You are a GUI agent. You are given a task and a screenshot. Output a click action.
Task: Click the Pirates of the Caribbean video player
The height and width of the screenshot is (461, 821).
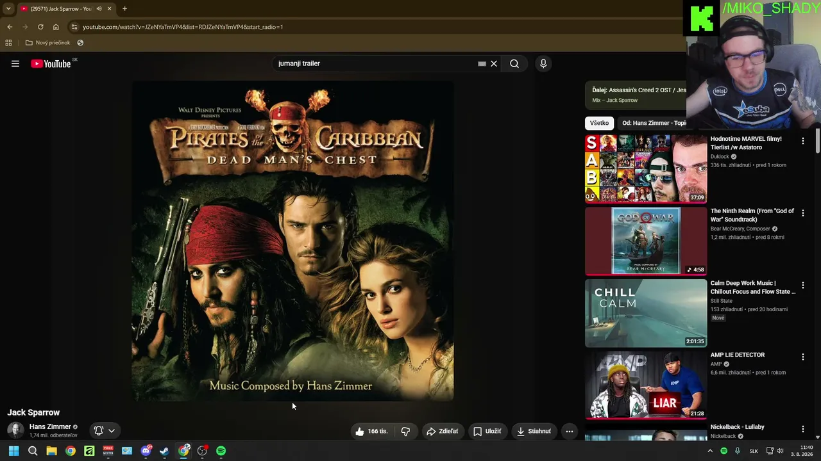pyautogui.click(x=292, y=241)
